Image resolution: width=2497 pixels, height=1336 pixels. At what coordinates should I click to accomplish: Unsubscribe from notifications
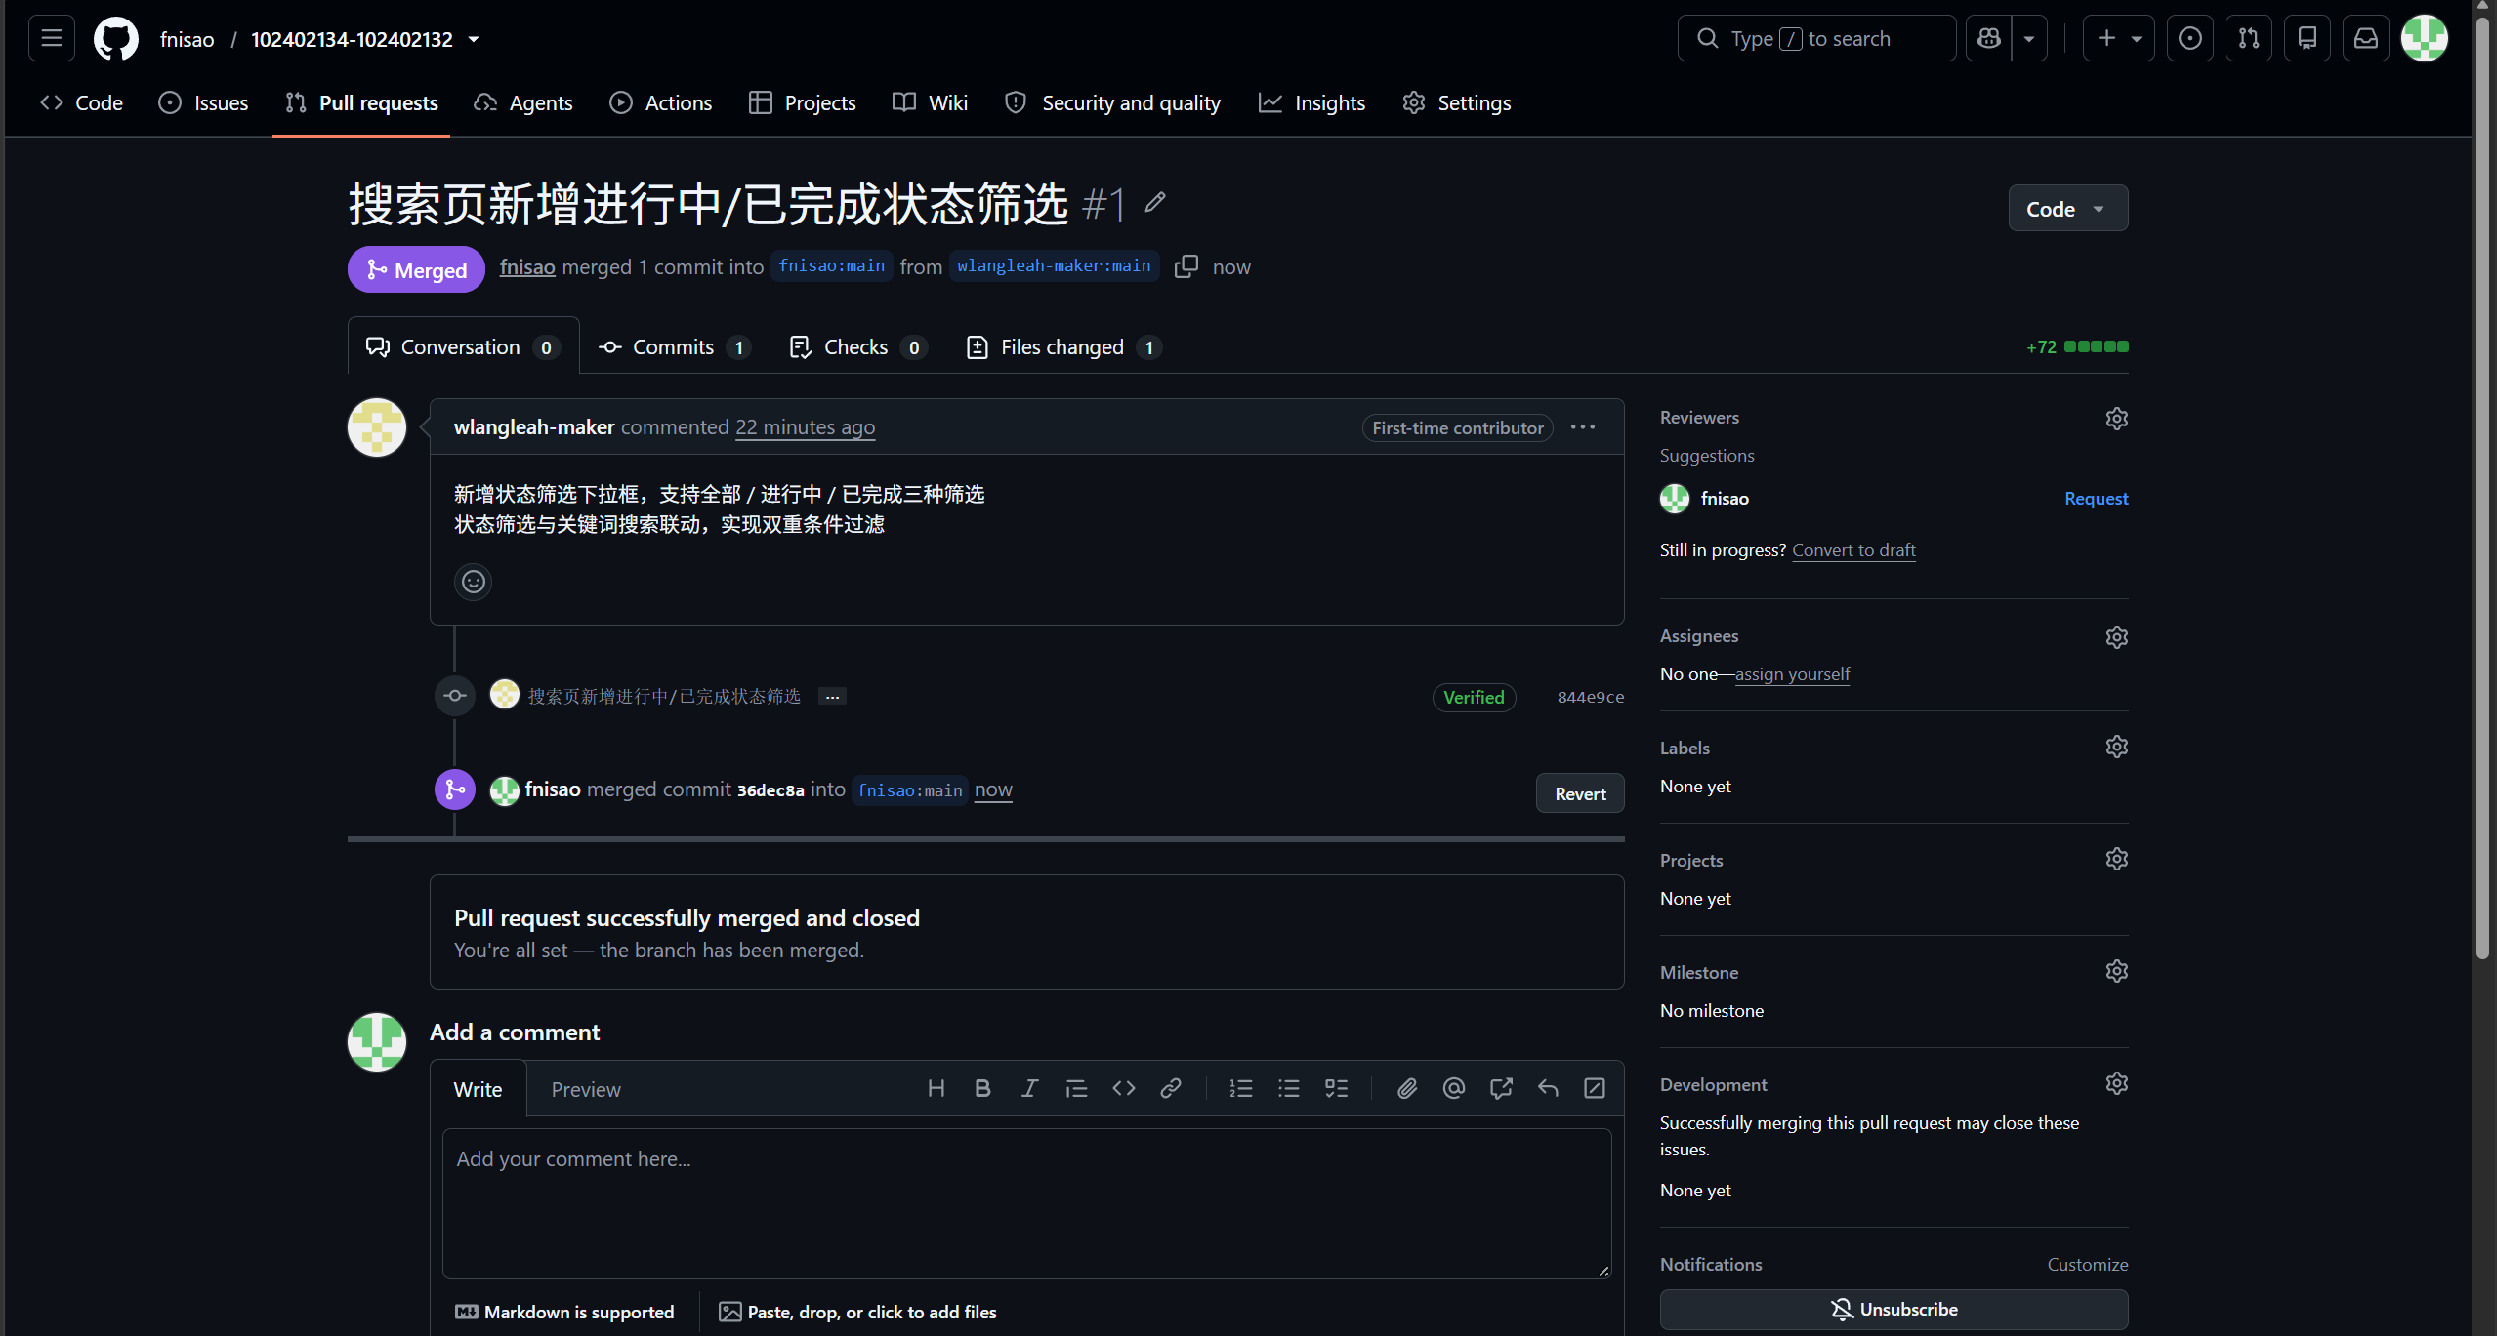pyautogui.click(x=1894, y=1310)
